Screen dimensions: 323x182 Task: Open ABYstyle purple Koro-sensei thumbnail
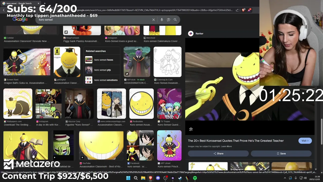point(137,62)
